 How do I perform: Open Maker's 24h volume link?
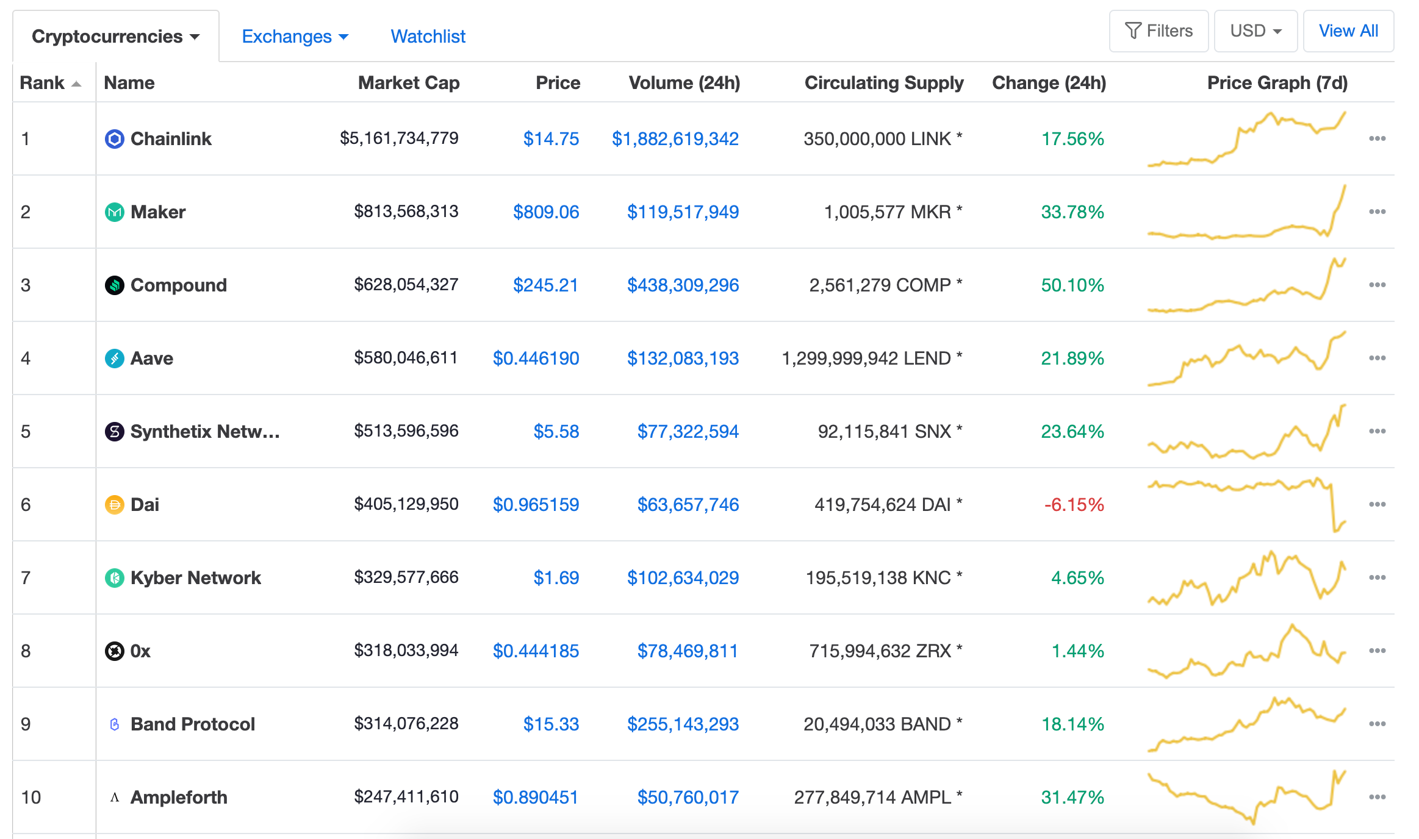tap(682, 212)
